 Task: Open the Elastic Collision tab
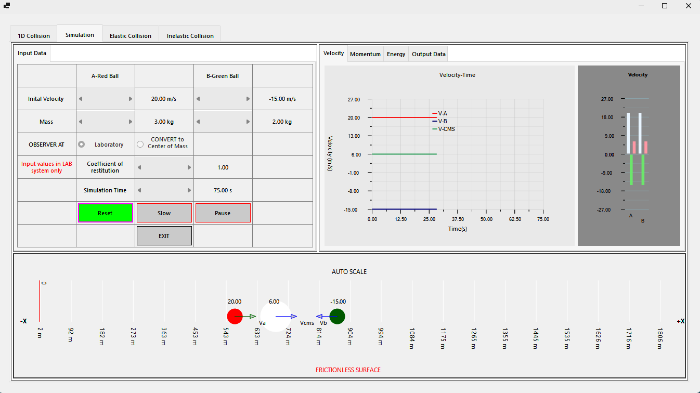pyautogui.click(x=131, y=36)
